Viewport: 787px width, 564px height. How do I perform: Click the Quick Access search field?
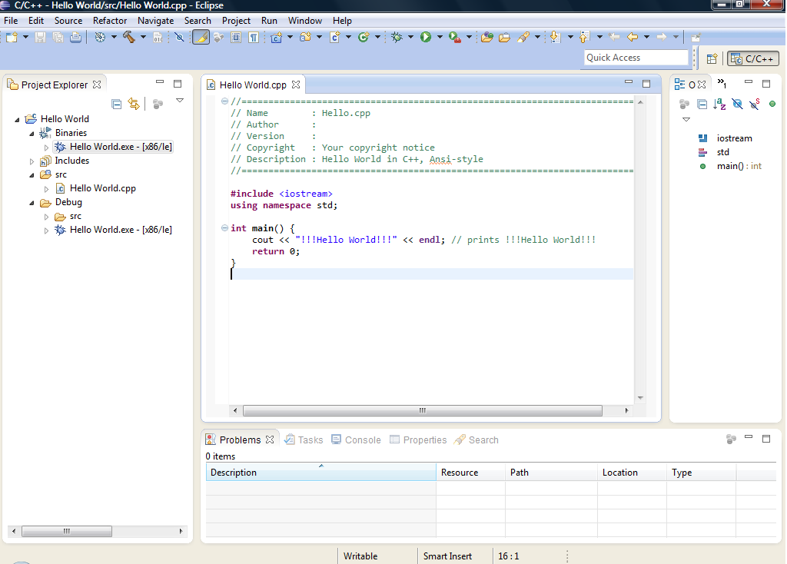tap(636, 58)
